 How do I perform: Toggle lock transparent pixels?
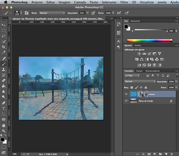click(132, 87)
